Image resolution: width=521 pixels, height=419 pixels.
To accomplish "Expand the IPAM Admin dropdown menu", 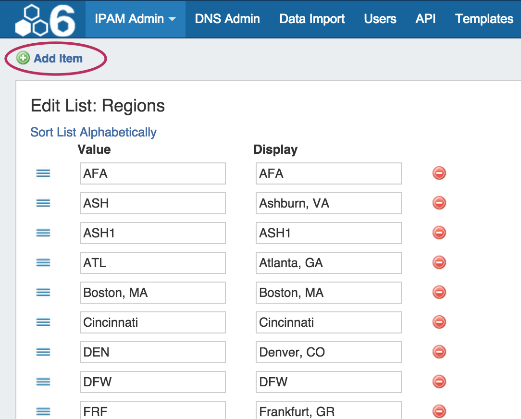I will (135, 19).
